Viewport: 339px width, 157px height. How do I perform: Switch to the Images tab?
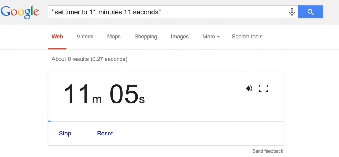coord(180,37)
